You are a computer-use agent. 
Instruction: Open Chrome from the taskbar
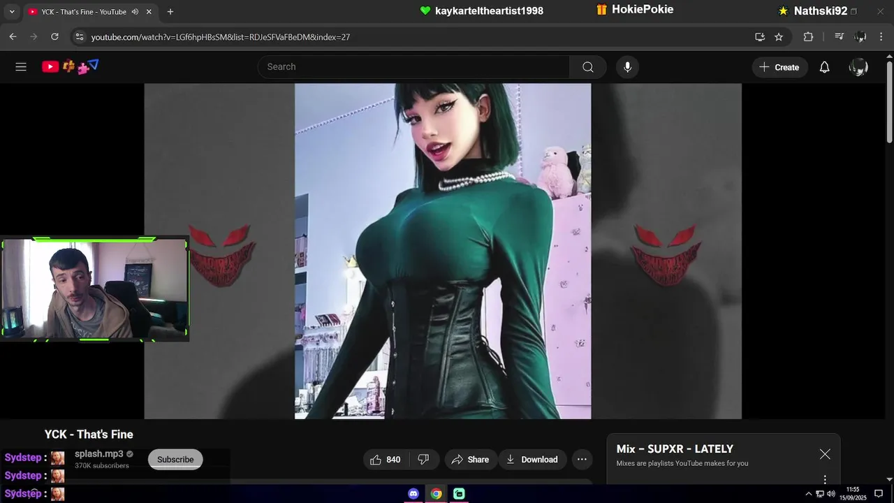[436, 494]
